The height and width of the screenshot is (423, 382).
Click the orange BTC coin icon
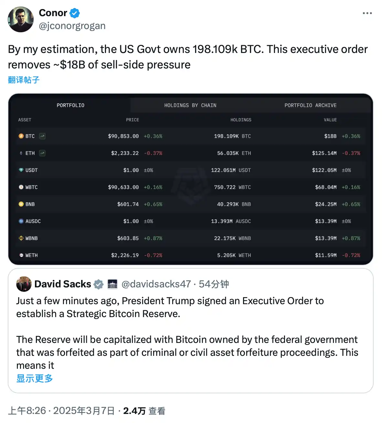coord(21,136)
